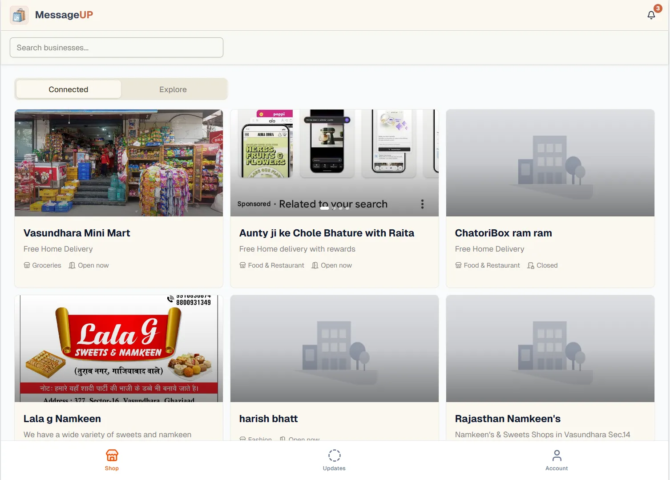Screen dimensions: 670x480
Task: Open Rajasthan Namkeen's business title
Action: (x=508, y=419)
